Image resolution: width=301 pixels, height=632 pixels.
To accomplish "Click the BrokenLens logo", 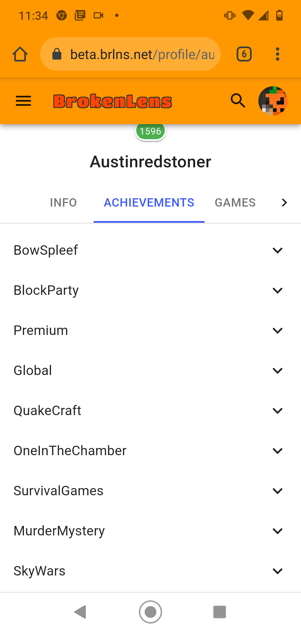I will tap(113, 101).
